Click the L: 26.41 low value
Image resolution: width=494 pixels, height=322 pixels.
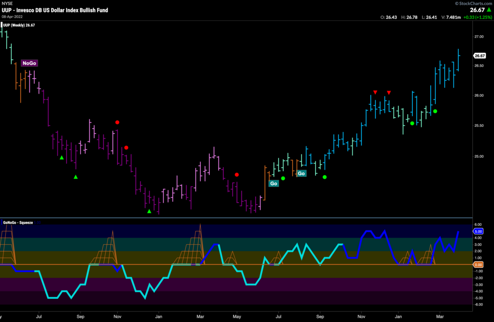(429, 17)
